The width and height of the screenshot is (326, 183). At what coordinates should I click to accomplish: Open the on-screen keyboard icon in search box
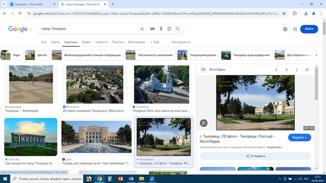152,29
